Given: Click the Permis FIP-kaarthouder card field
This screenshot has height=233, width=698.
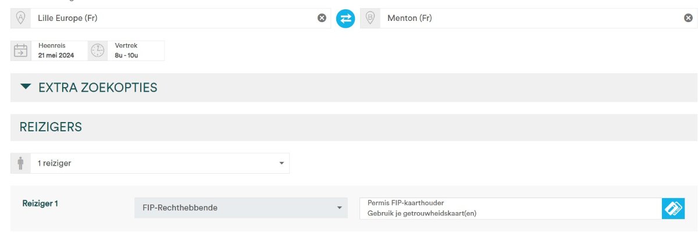Looking at the screenshot, I should coord(509,209).
